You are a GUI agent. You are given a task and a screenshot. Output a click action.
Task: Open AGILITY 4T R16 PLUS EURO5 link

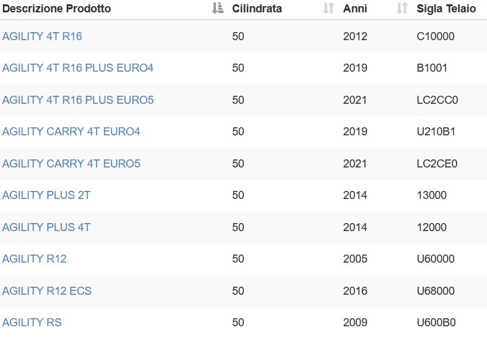click(x=78, y=100)
